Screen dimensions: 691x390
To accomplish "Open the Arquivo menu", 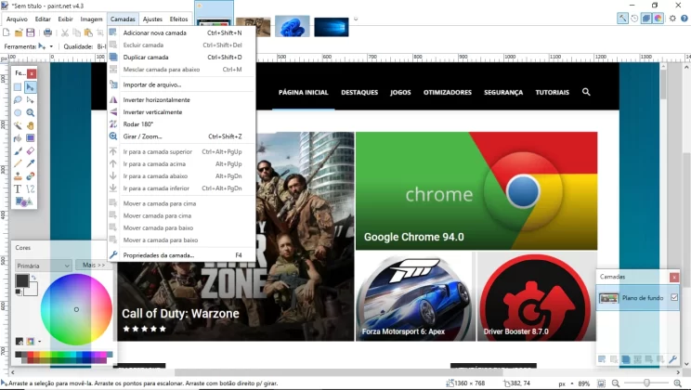I will [17, 19].
